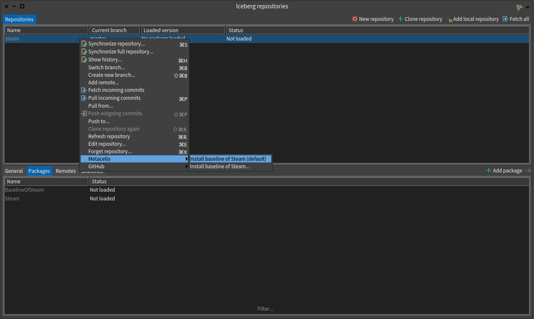Select Switch branch from context menu

point(106,68)
